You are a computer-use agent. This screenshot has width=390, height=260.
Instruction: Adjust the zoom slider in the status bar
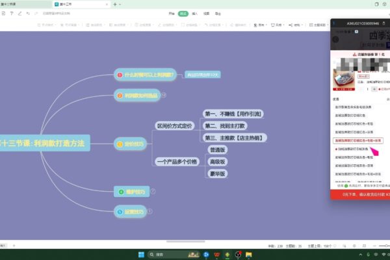pyautogui.click(x=385, y=246)
